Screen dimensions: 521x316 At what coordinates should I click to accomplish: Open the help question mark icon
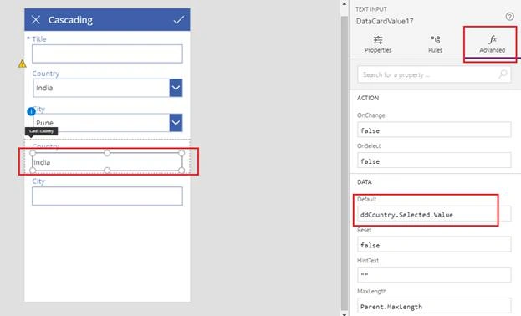tap(509, 16)
